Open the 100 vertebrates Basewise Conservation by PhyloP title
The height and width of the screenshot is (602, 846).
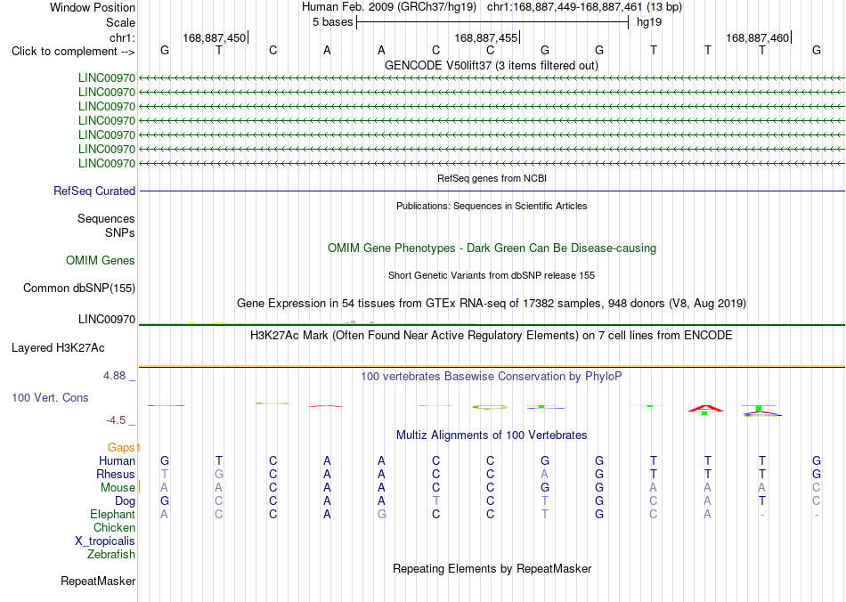pyautogui.click(x=492, y=377)
